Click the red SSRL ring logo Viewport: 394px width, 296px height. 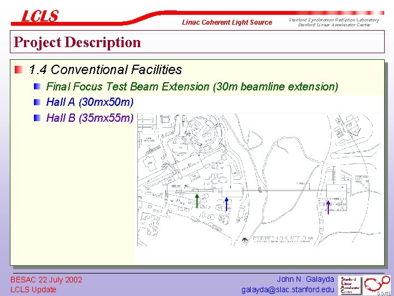[377, 284]
